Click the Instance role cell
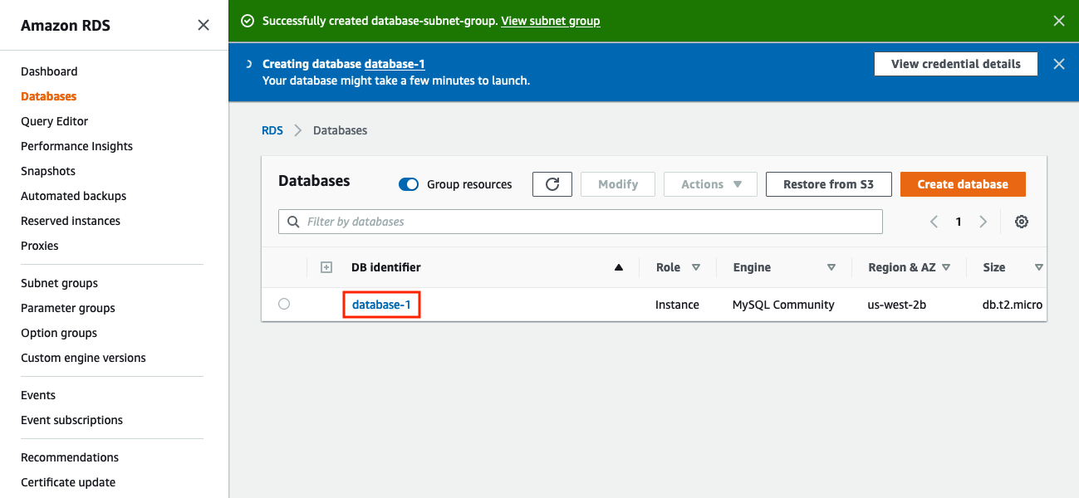Image resolution: width=1079 pixels, height=498 pixels. (x=677, y=305)
